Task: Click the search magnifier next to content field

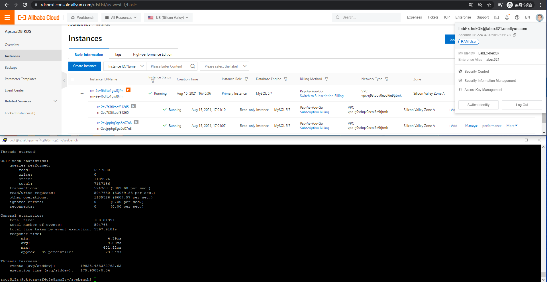Action: [193, 66]
